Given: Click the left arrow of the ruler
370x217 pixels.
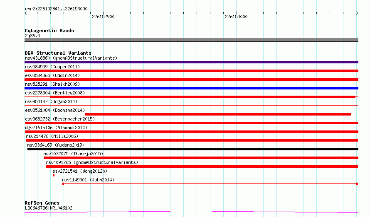Looking at the screenshot, I should [x=26, y=13].
